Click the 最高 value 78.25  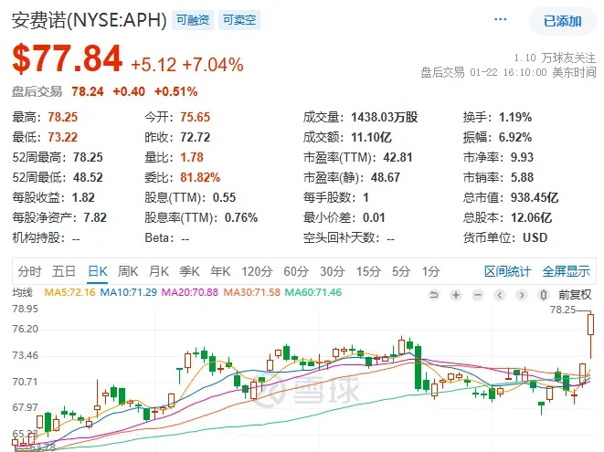tap(63, 117)
